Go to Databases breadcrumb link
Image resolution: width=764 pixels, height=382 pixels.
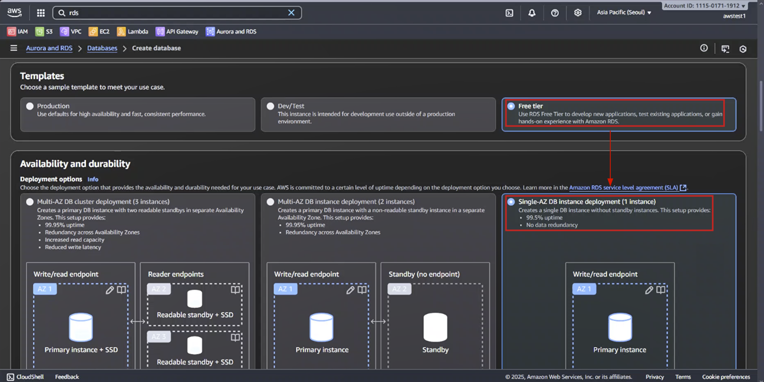102,48
